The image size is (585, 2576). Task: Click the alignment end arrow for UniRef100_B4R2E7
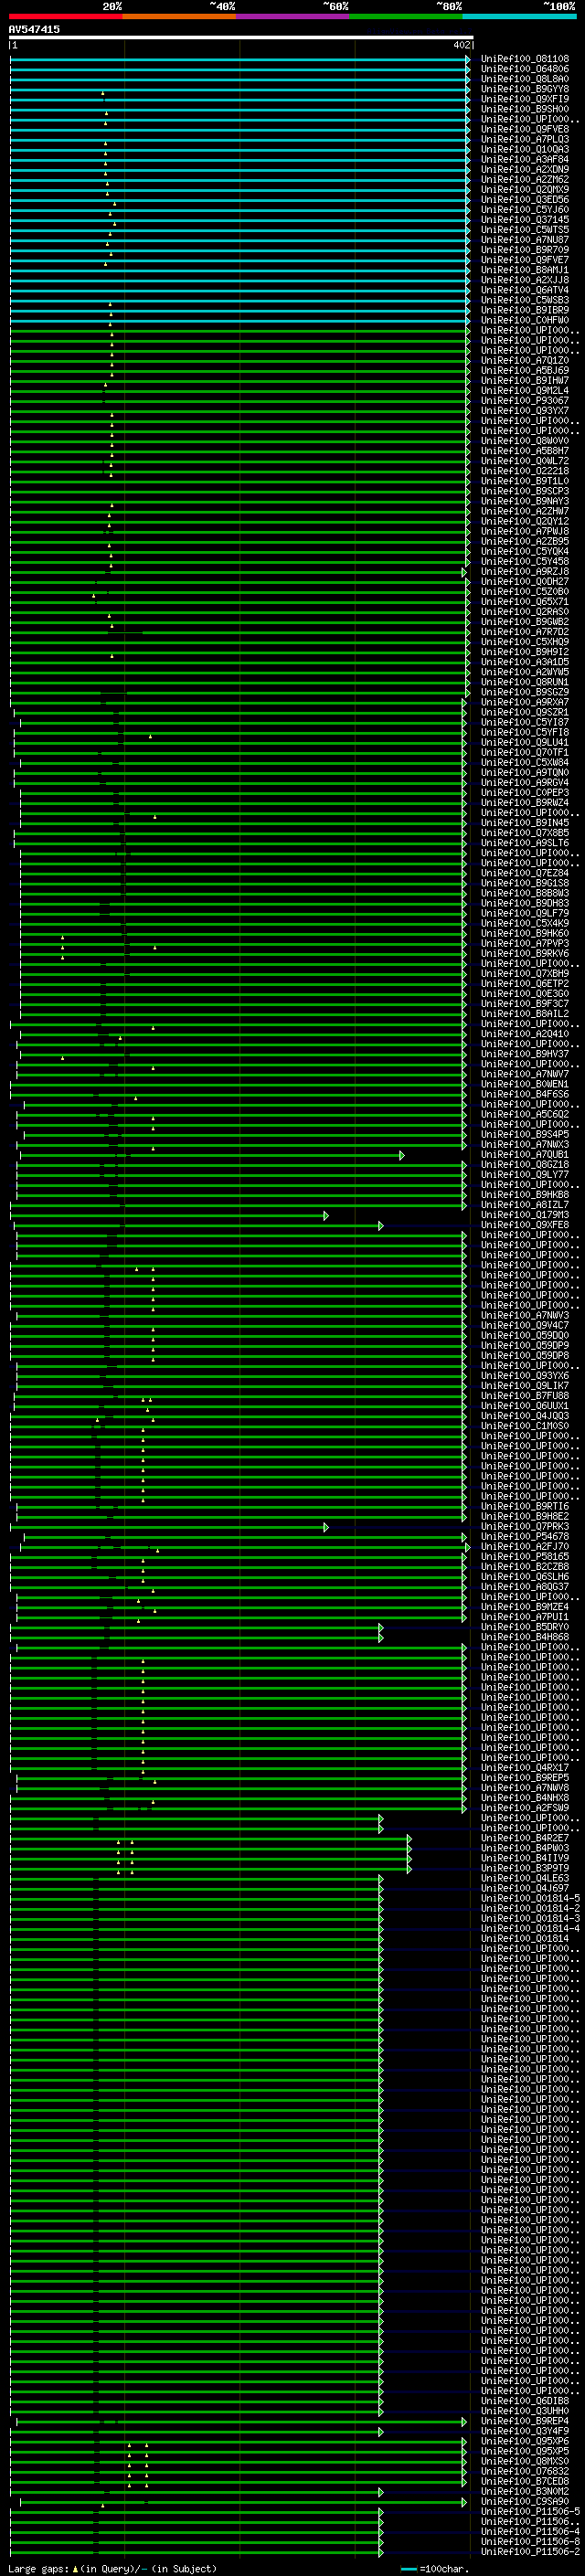[x=409, y=1838]
